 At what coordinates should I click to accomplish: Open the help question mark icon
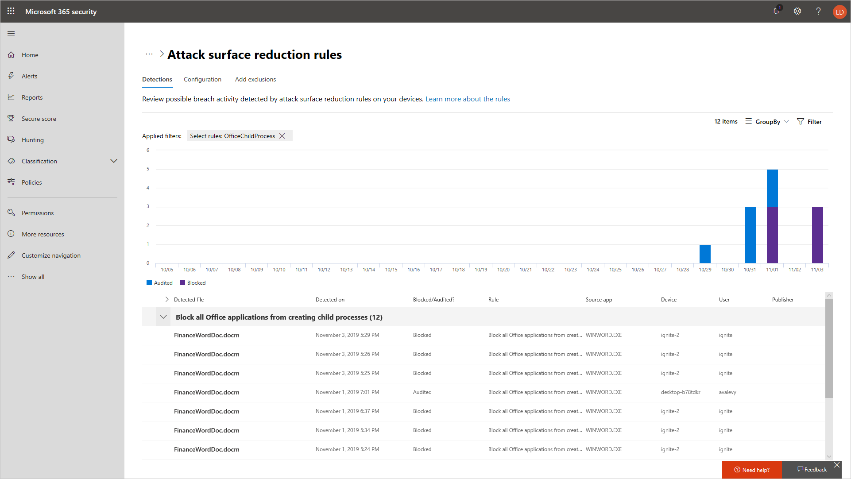(818, 11)
